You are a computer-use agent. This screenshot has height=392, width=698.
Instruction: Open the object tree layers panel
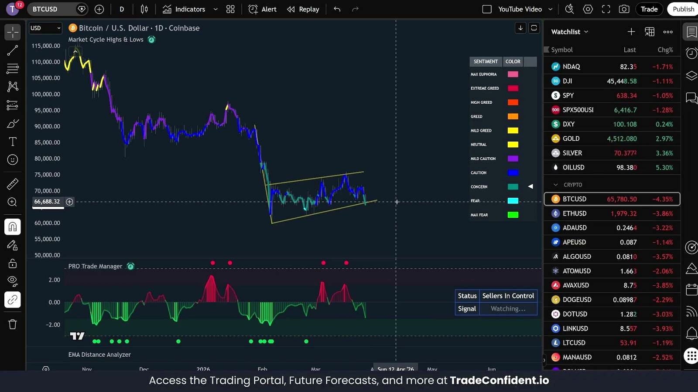click(x=691, y=76)
